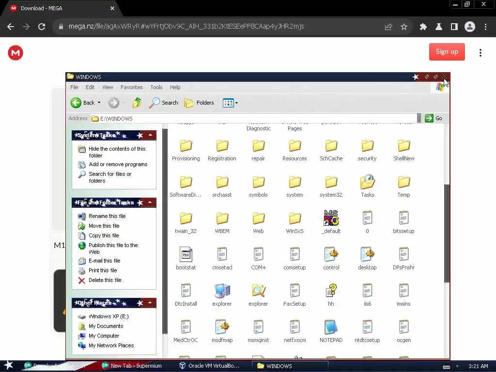Select the Registration folder
496x372 pixels.
pos(222,150)
